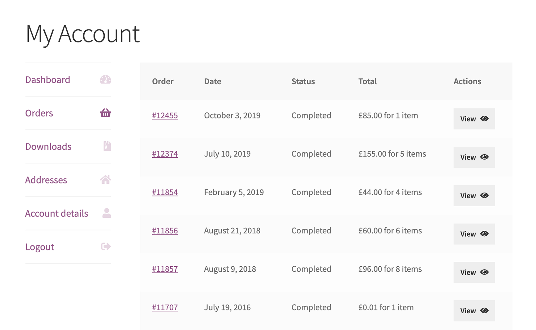Click the Downloads zip file icon

tap(107, 146)
